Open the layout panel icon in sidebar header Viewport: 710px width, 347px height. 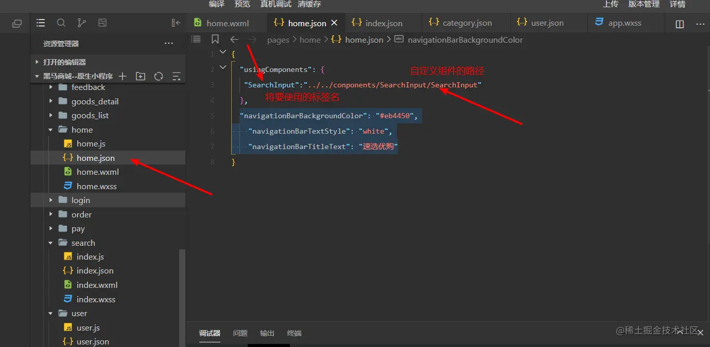coord(102,23)
